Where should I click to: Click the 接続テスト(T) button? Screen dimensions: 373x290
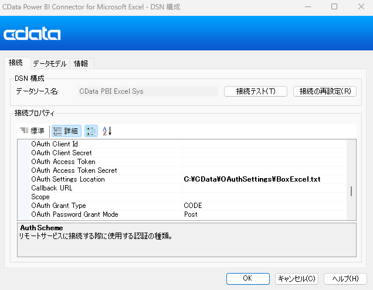(x=256, y=91)
